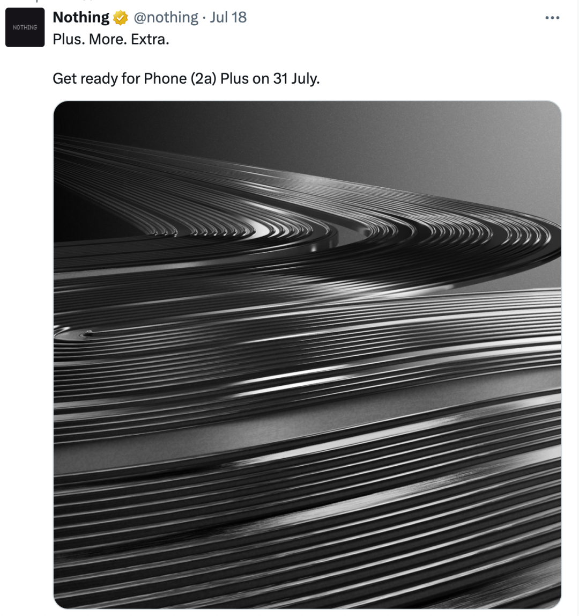Image resolution: width=579 pixels, height=616 pixels.
Task: Click the dot separator before Jul 18
Action: [204, 18]
